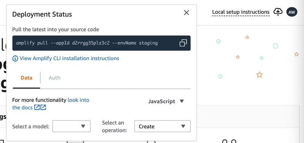This screenshot has width=304, height=143.
Task: Follow the 'look into the docs' link
Action: pos(51,104)
